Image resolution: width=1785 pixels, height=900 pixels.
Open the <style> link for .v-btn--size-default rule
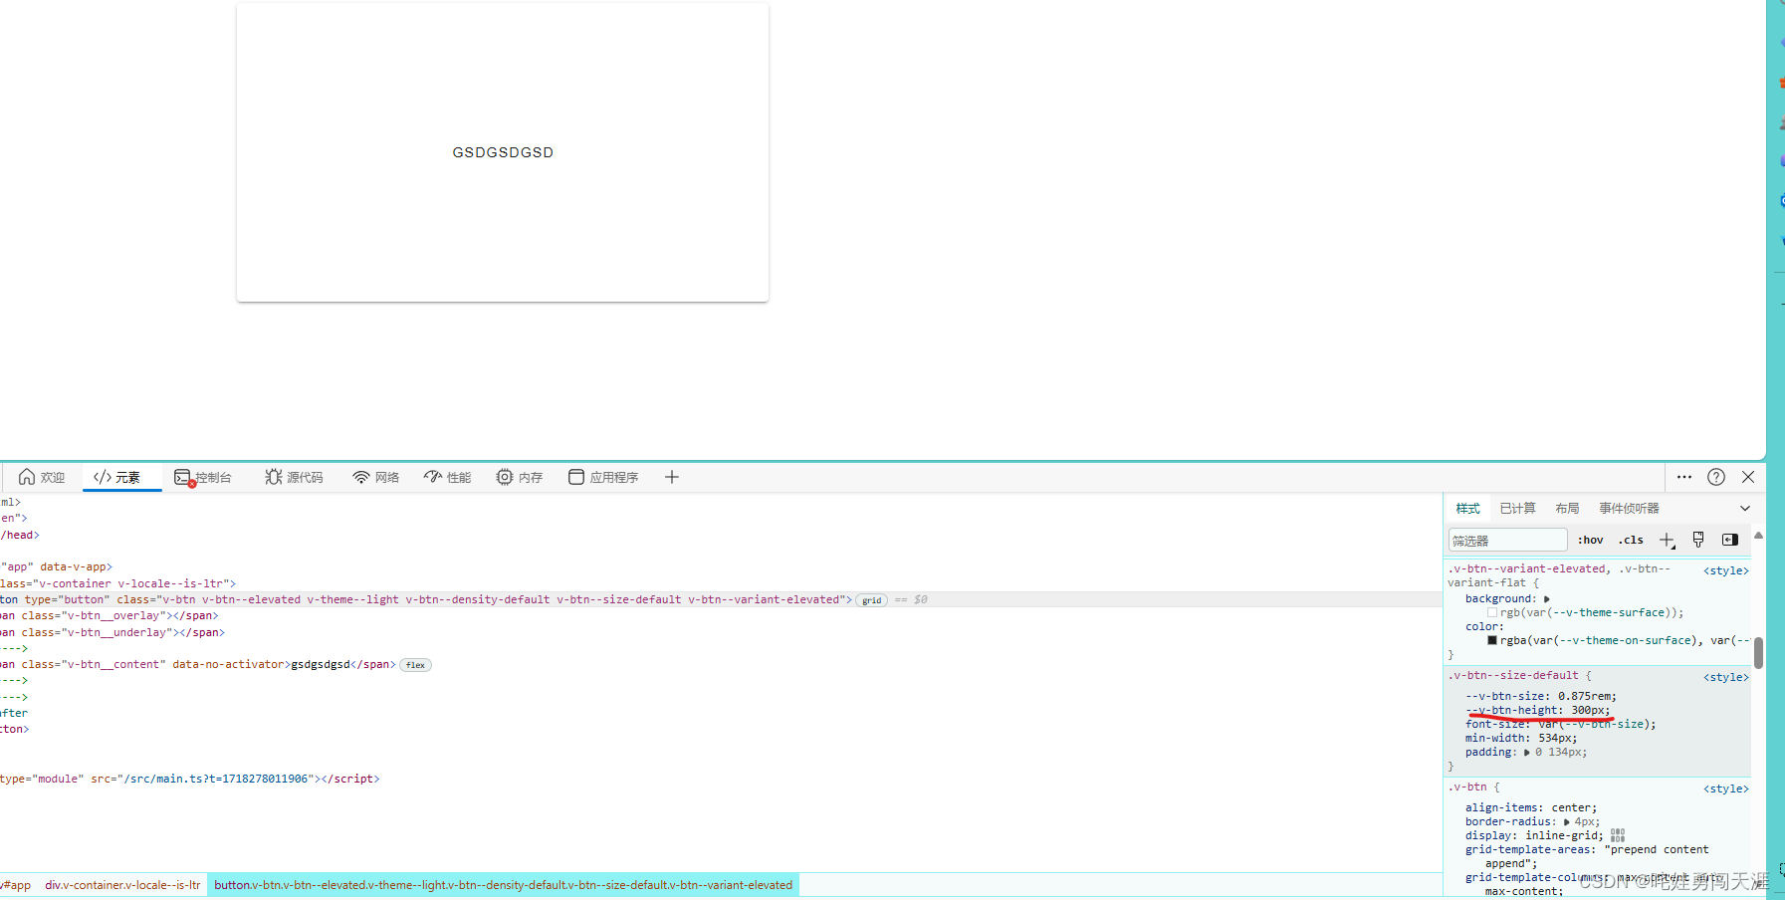coord(1726,677)
